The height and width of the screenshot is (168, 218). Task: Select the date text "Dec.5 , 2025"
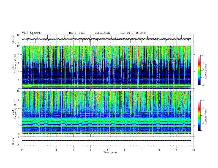tap(77, 33)
